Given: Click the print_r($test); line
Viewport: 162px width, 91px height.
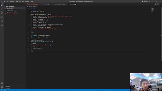Looking at the screenshot, I should click(37, 48).
